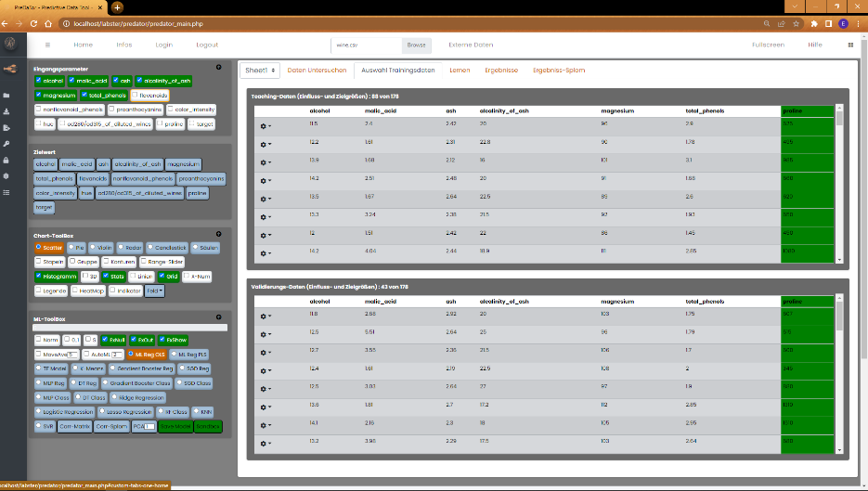Open the folder icon in left sidebar
Image resolution: width=868 pixels, height=491 pixels.
coord(7,96)
